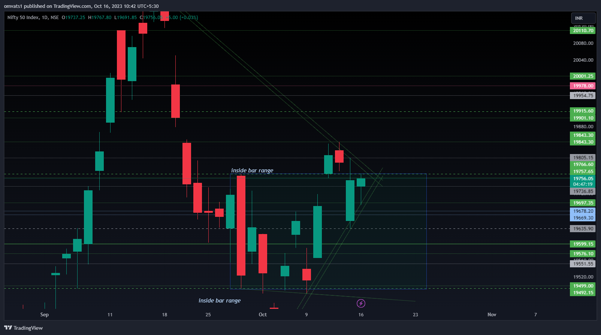Click the grey 19635.90 price label
Screen dimensions: 601x335
tap(583, 229)
